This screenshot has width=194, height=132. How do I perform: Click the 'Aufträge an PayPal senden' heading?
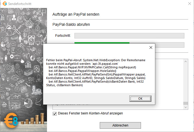76,14
